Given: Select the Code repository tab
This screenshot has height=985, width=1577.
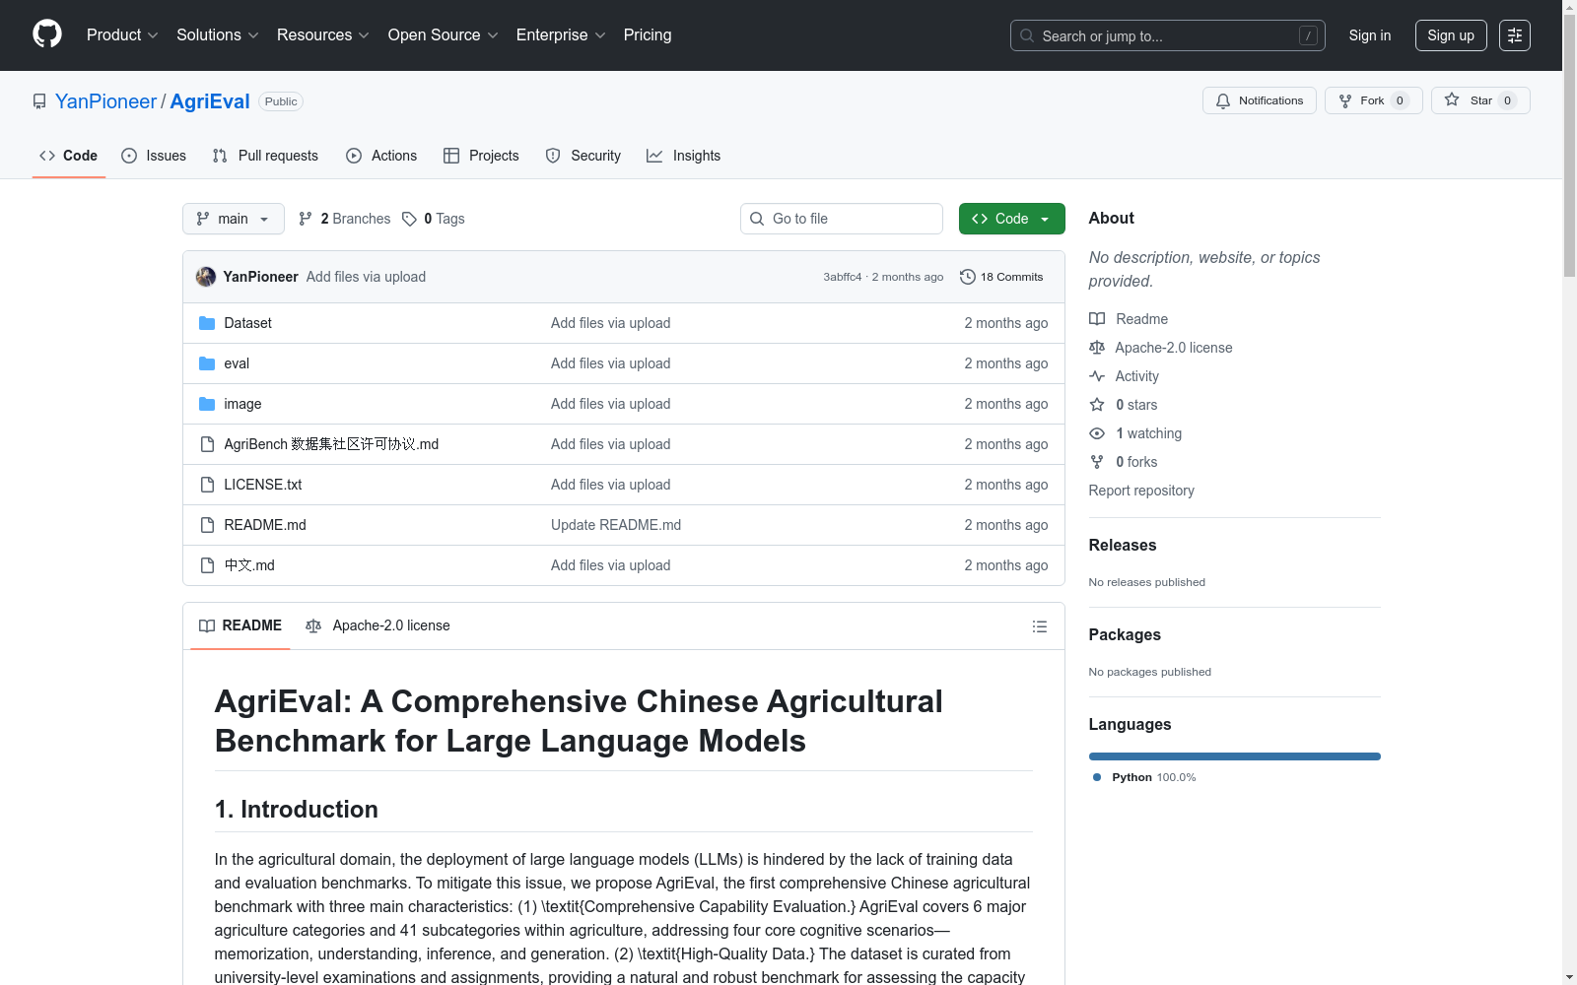Looking at the screenshot, I should [x=69, y=156].
